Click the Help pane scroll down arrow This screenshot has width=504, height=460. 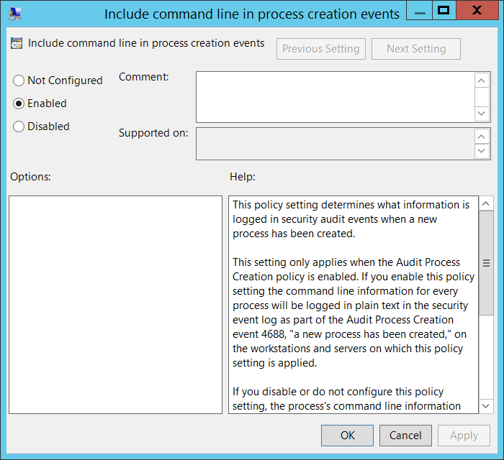point(487,405)
